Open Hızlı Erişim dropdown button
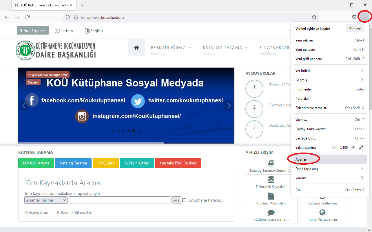The image size is (372, 232). tap(33, 30)
